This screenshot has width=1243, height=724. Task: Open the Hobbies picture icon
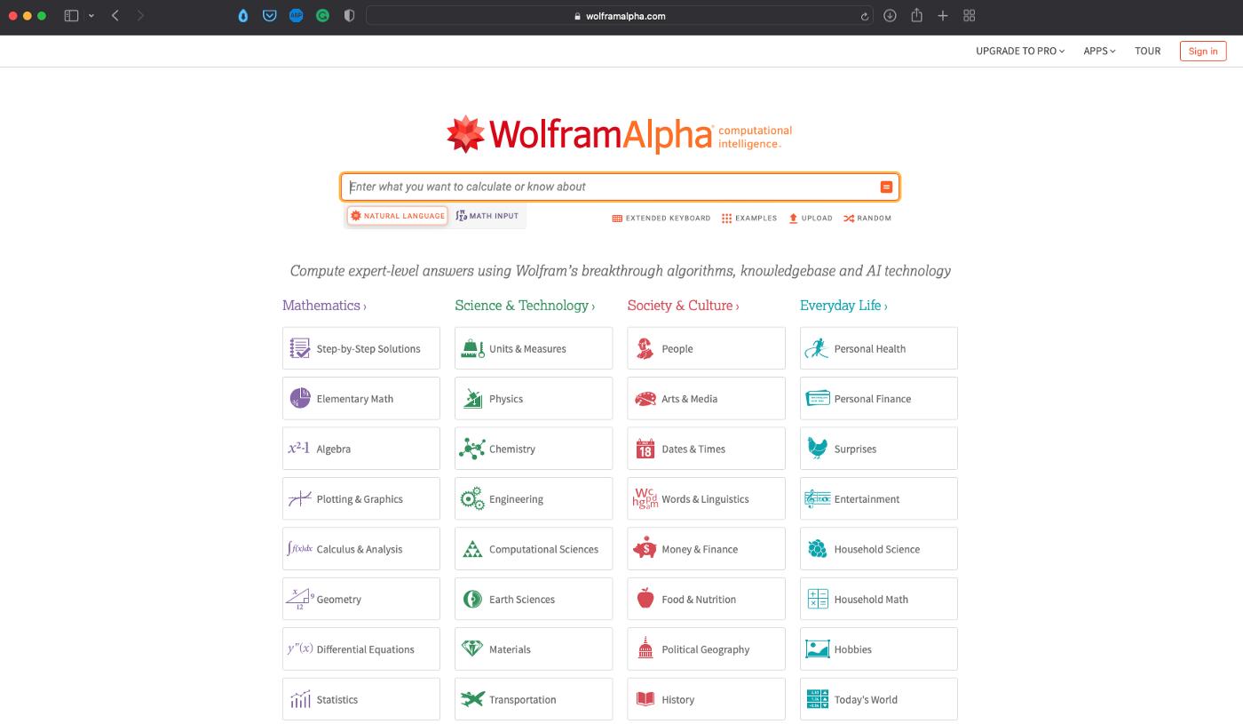pyautogui.click(x=817, y=648)
